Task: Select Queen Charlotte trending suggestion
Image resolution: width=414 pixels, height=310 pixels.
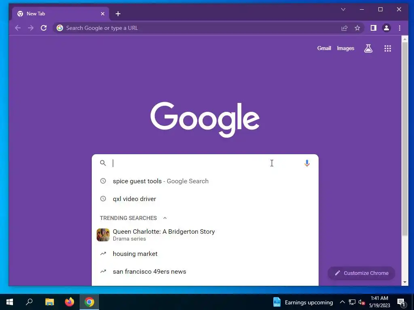Action: (x=205, y=235)
